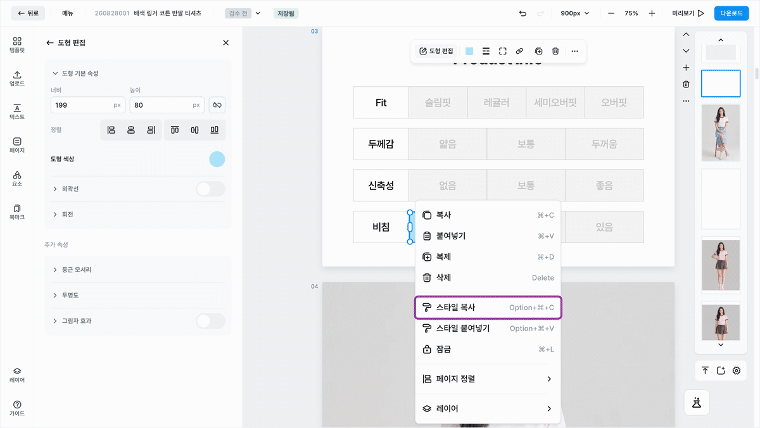Click the 높이 height input field

tap(167, 104)
